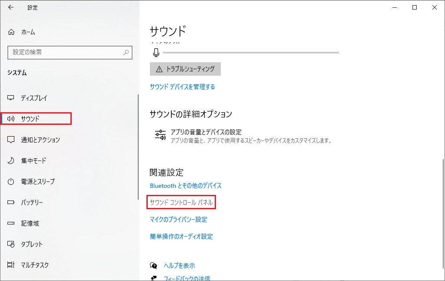Go to Home in Settings sidebar

click(x=28, y=32)
